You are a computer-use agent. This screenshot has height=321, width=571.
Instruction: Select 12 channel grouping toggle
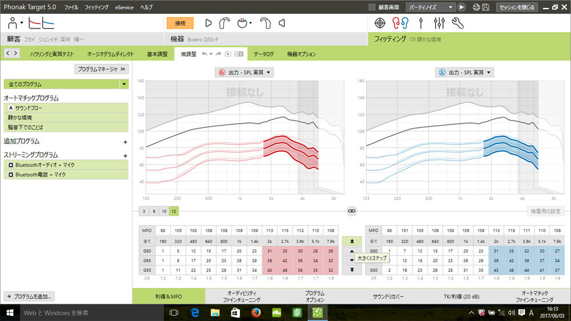pos(174,211)
